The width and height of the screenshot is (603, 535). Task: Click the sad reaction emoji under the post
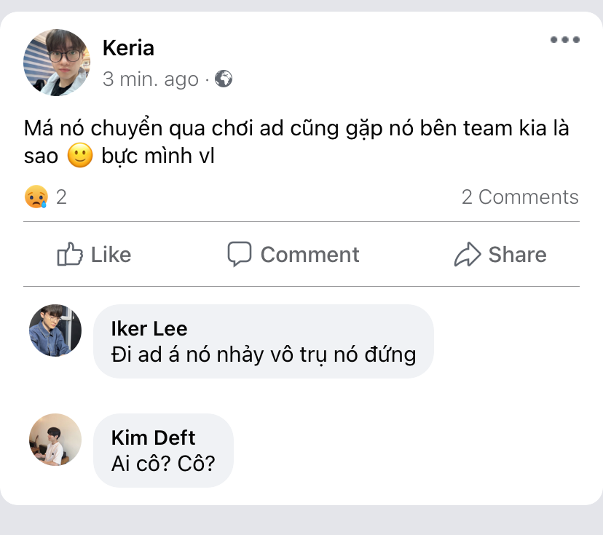point(36,197)
